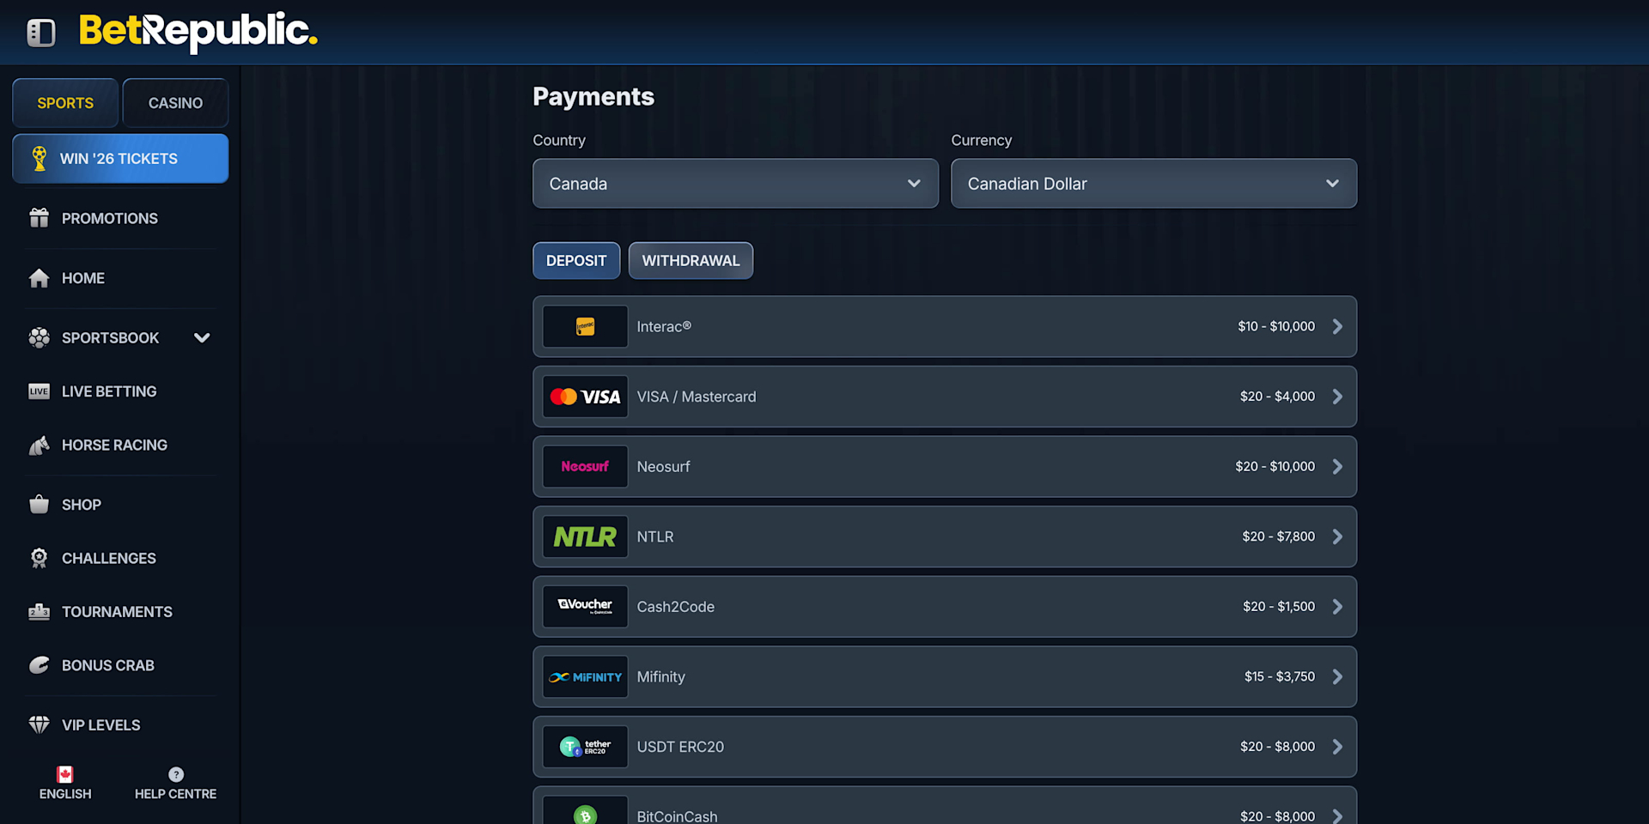Click the $15 - $3,750 limit text
Screen dimensions: 1649x824
(x=1280, y=676)
